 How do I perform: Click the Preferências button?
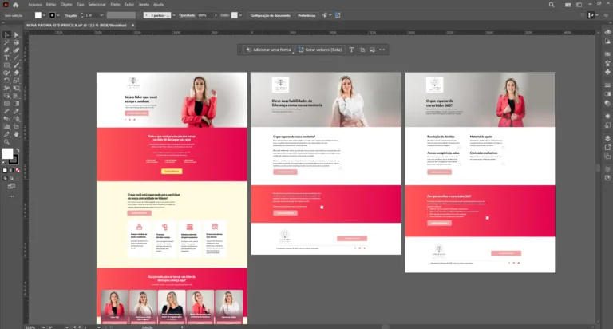point(306,15)
